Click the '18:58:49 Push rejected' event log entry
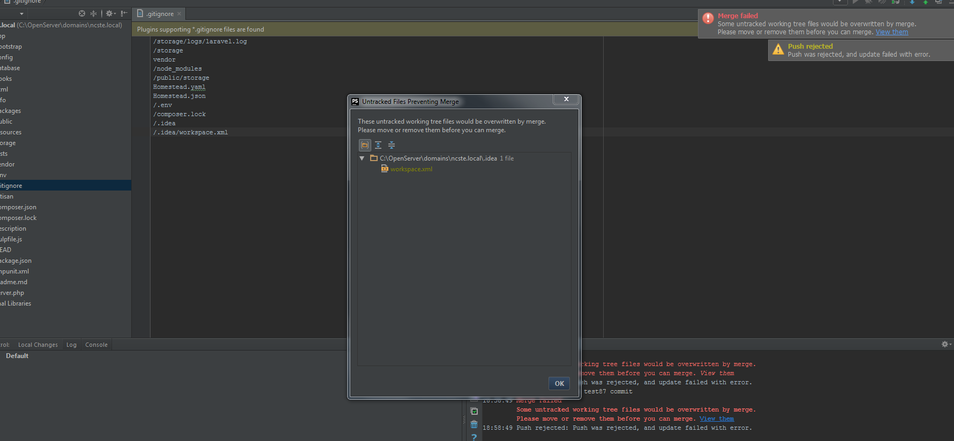This screenshot has height=441, width=954. (617, 428)
